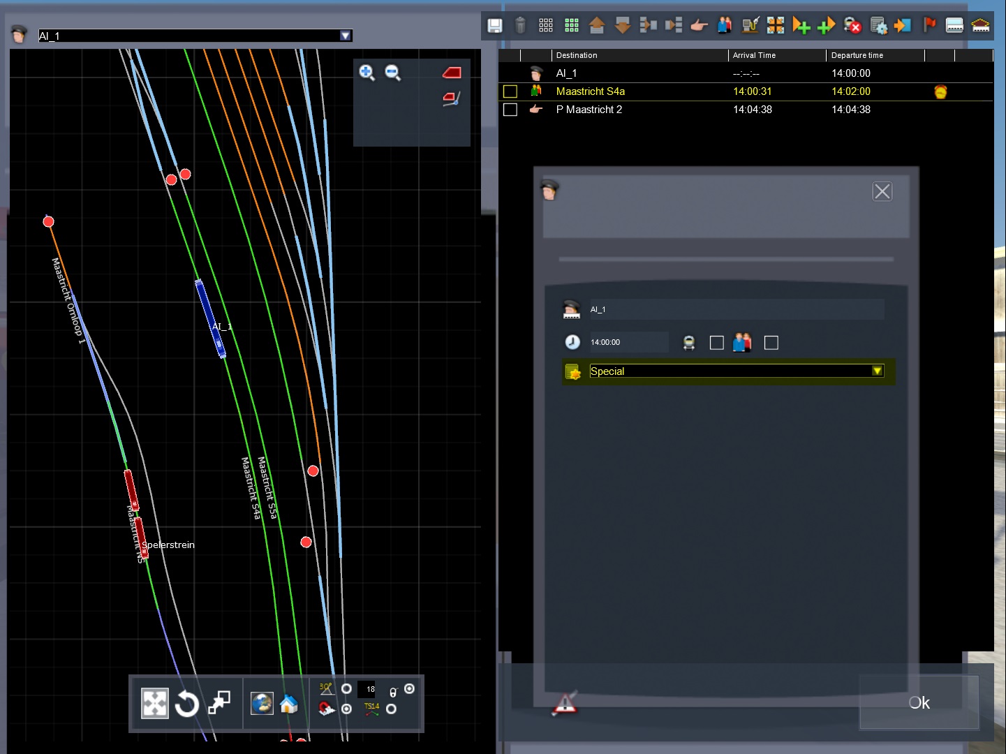The image size is (1006, 754).
Task: Move instruction up with orange up arrow
Action: (597, 26)
